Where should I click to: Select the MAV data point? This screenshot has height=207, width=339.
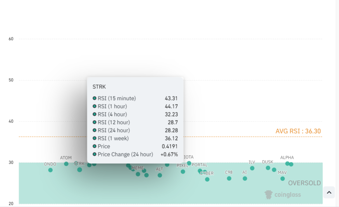(282, 179)
